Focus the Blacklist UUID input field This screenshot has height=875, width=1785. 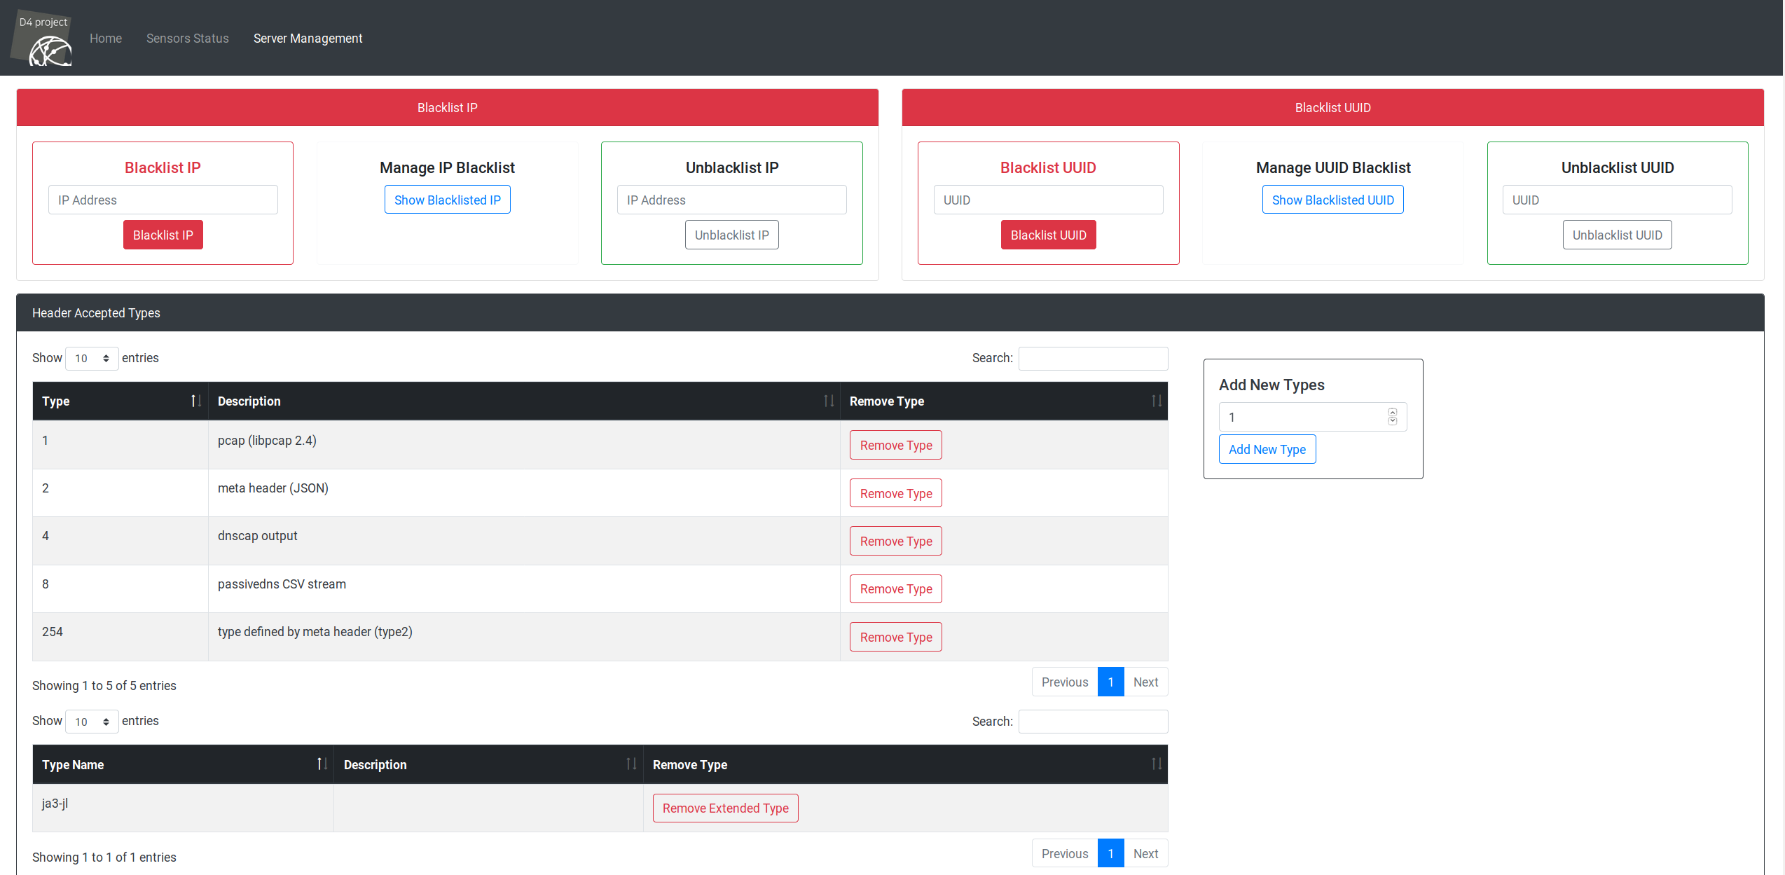(1047, 200)
